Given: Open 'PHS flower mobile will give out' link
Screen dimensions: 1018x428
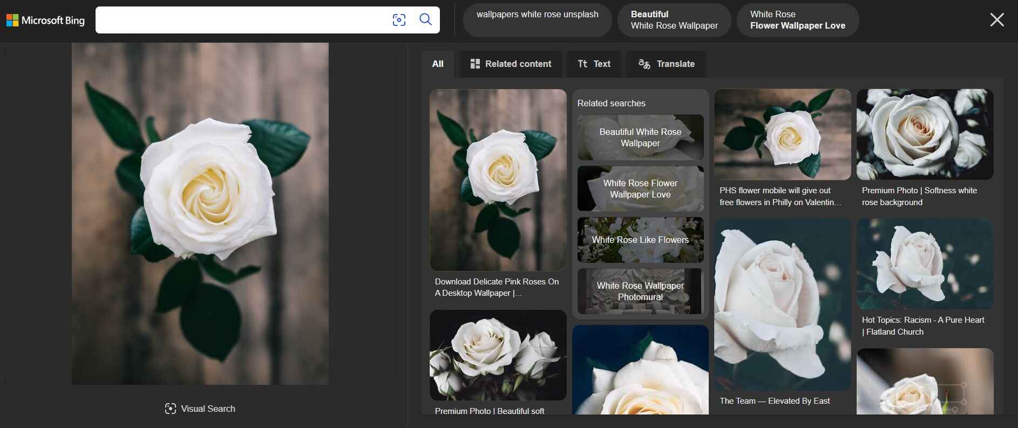Looking at the screenshot, I should (780, 196).
